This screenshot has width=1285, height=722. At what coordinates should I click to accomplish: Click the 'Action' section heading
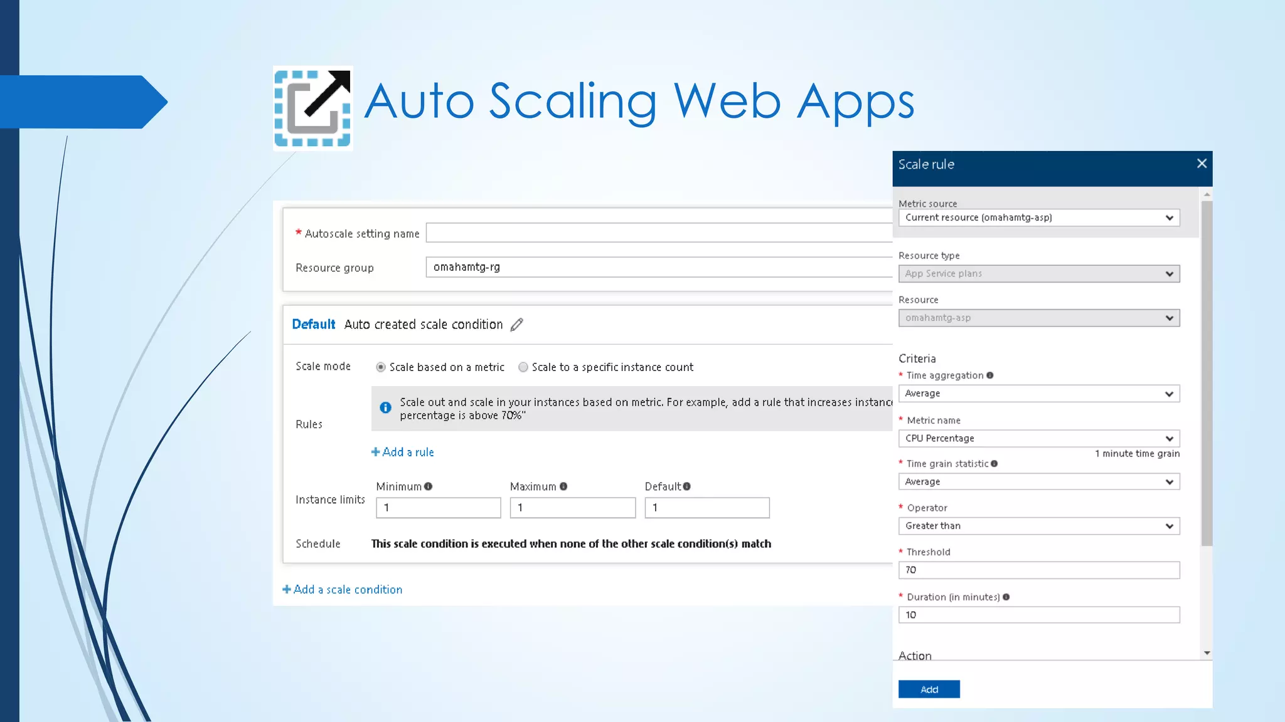915,655
